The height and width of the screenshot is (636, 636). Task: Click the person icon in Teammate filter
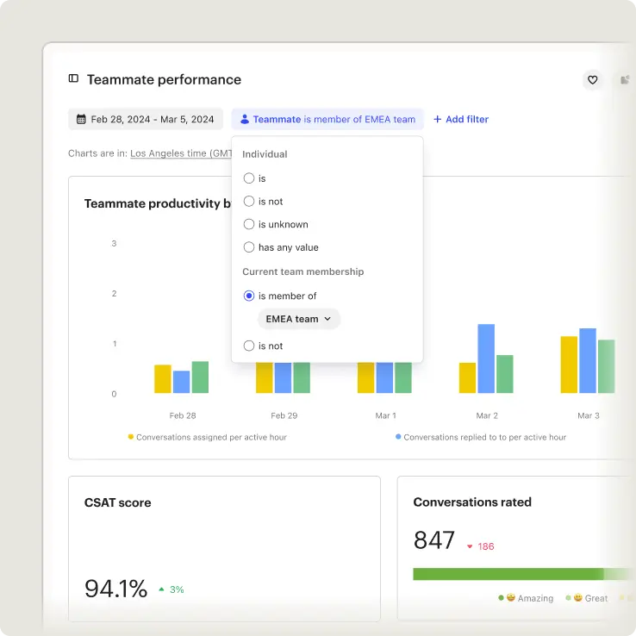click(245, 120)
